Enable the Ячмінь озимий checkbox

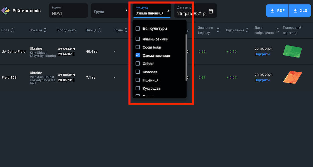[138, 39]
